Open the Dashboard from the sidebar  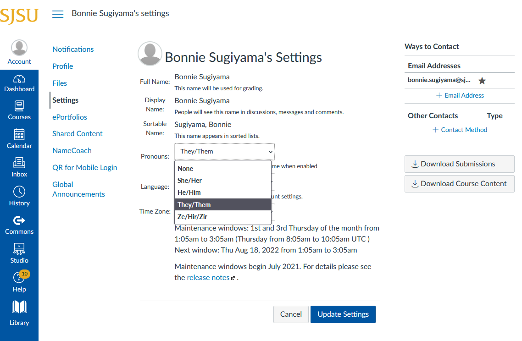point(19,82)
